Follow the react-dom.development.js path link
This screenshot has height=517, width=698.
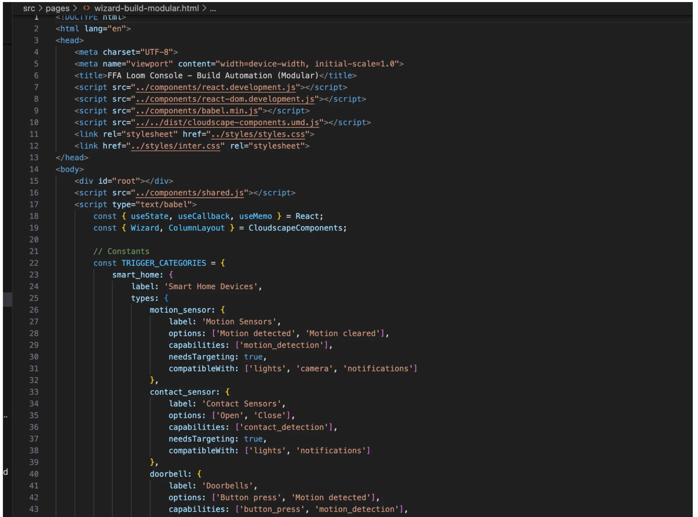point(225,99)
